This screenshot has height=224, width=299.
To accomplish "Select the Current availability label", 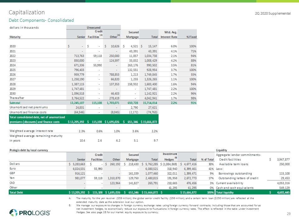I will [230, 183].
